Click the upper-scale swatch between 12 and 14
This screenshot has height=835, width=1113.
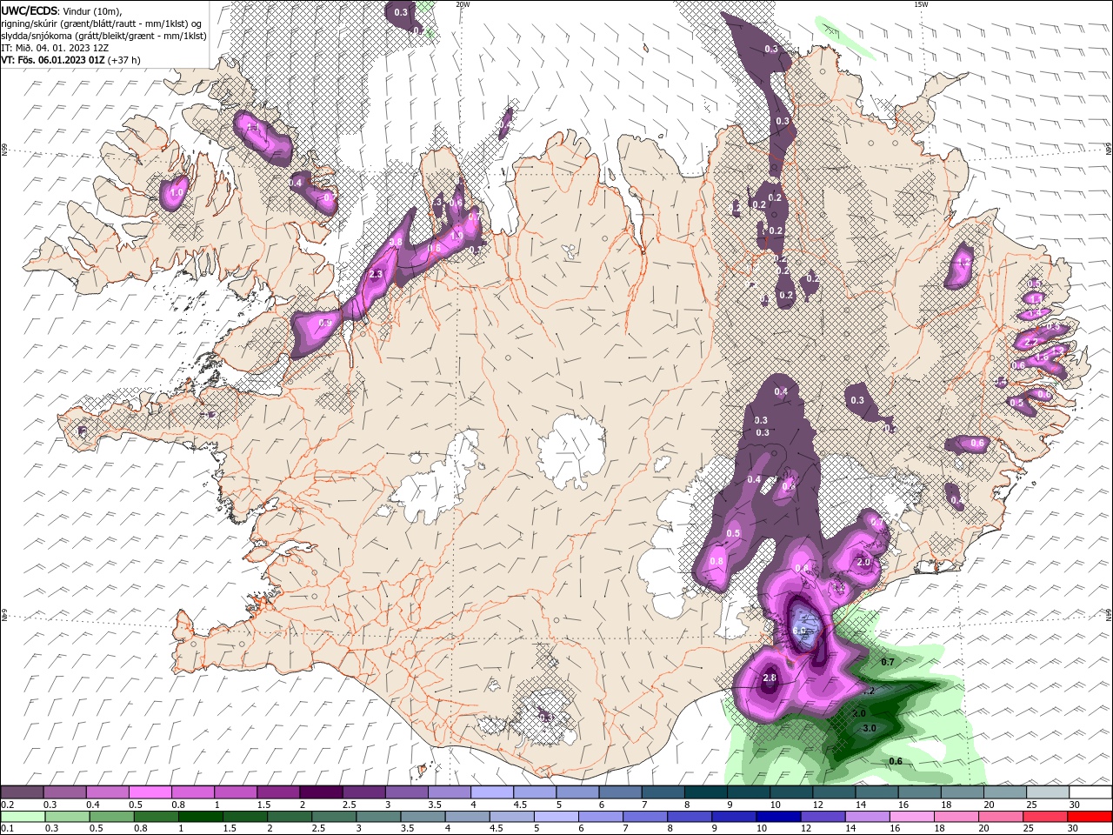click(833, 792)
